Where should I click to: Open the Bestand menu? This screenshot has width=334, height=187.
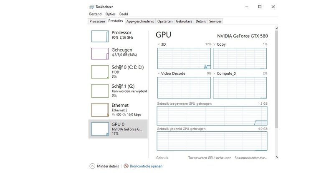[96, 14]
